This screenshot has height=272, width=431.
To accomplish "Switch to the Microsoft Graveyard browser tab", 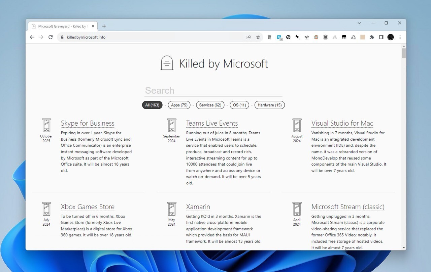I will (61, 26).
